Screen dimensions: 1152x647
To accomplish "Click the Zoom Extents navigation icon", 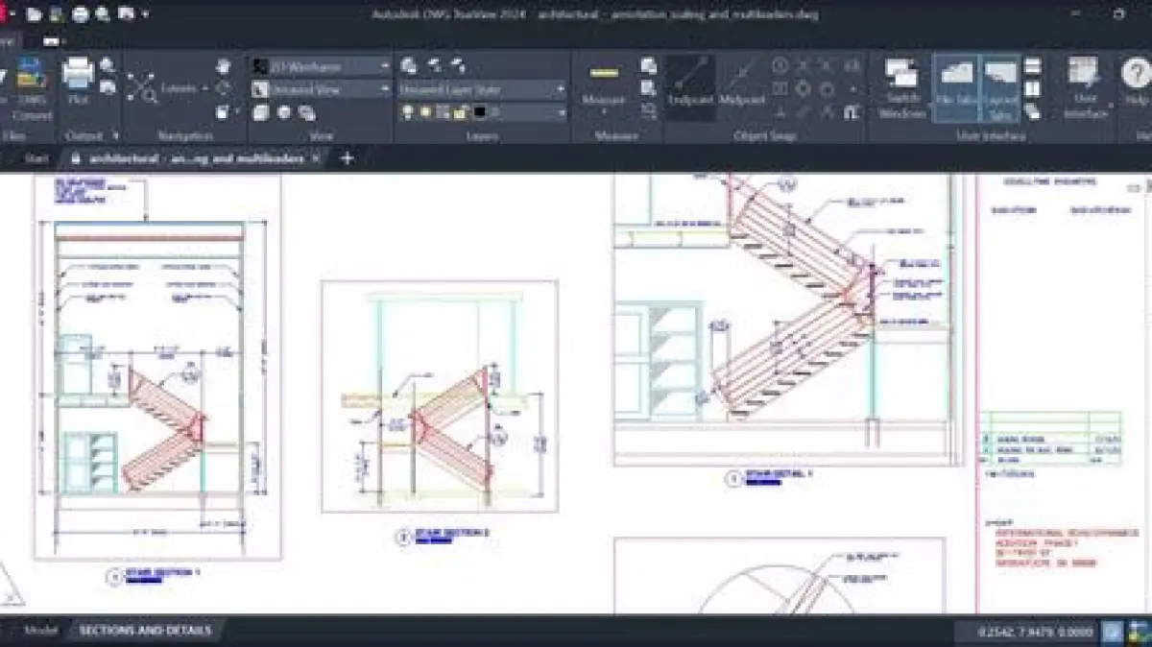I will coord(142,88).
